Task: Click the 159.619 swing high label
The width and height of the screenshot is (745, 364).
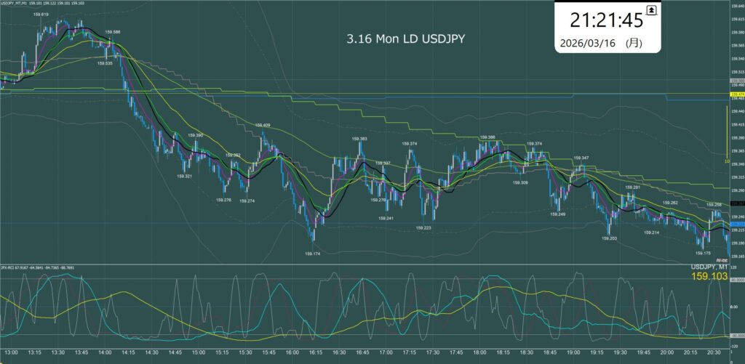Action: click(41, 15)
